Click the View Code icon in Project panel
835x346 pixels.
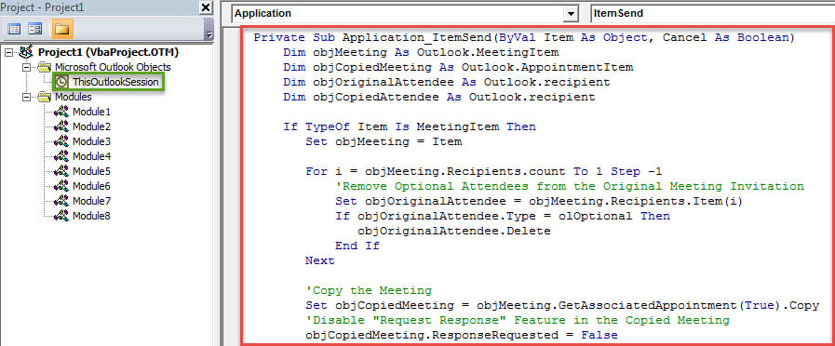14,29
